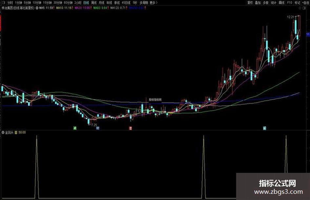This screenshot has width=310, height=200.
Task: Click the MA20 purple indicator label
Action: tap(82, 8)
